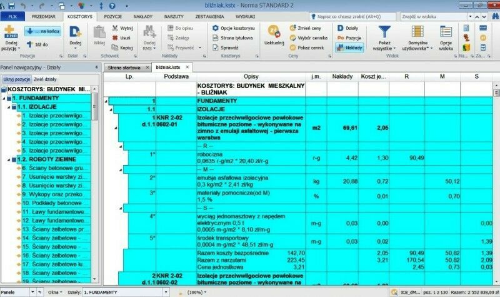Click the Uaktualnij prices icon

(x=274, y=34)
